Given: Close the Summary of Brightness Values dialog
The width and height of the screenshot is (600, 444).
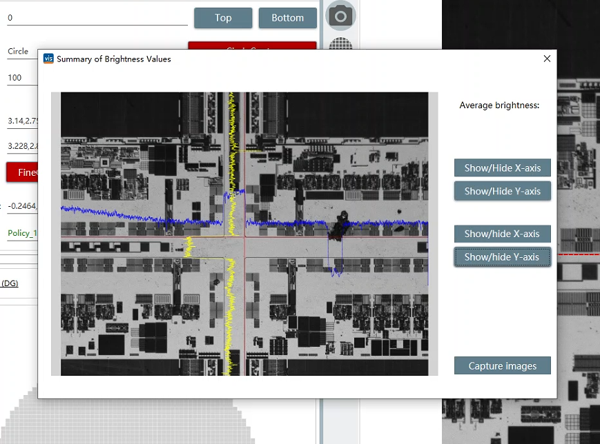Looking at the screenshot, I should (x=547, y=59).
